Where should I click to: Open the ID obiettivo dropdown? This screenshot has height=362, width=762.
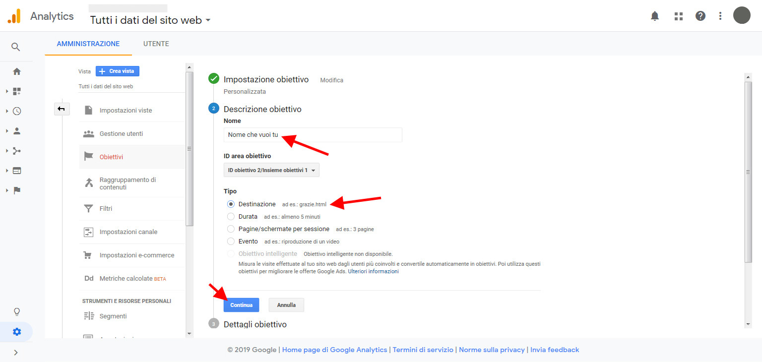[x=271, y=170]
